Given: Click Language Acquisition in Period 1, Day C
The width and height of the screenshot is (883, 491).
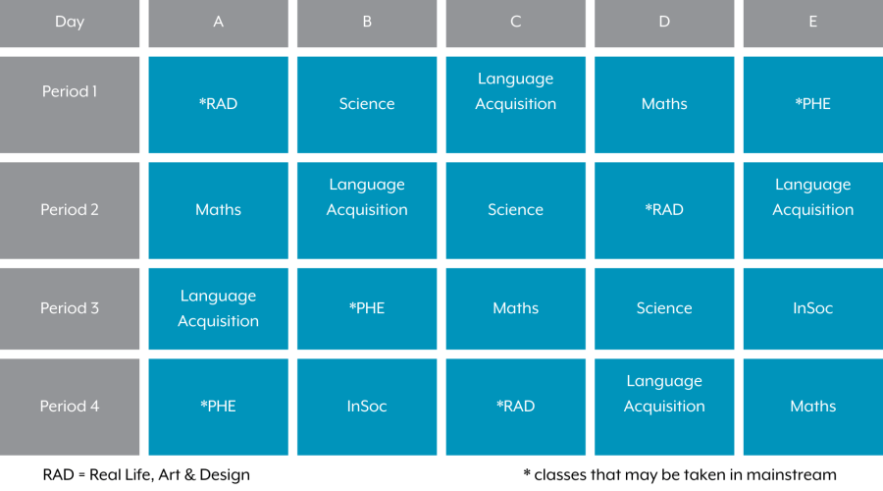Looking at the screenshot, I should pyautogui.click(x=515, y=104).
